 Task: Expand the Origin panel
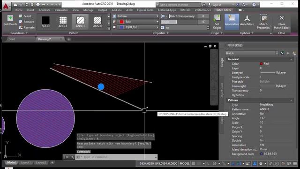[217, 33]
